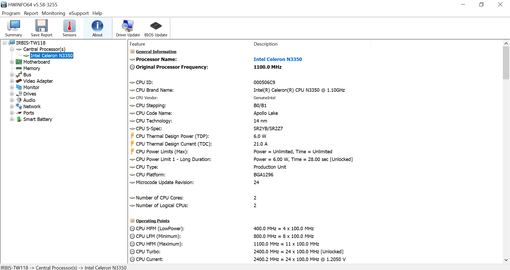Click the blue Intel Celeron N3350 processor name
510x270 pixels.
coord(278,59)
